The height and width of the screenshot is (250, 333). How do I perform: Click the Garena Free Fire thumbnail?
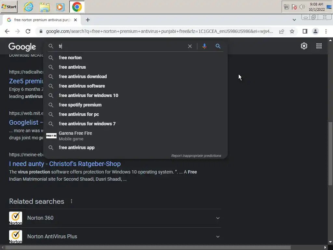pyautogui.click(x=51, y=136)
